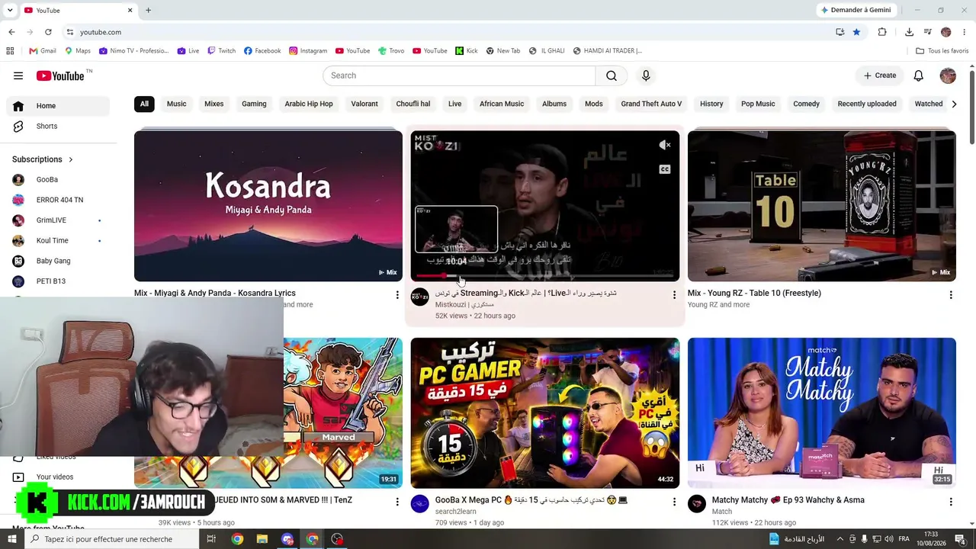Open the Chrome apps grid in bookmarks bar
The image size is (976, 549).
10,51
